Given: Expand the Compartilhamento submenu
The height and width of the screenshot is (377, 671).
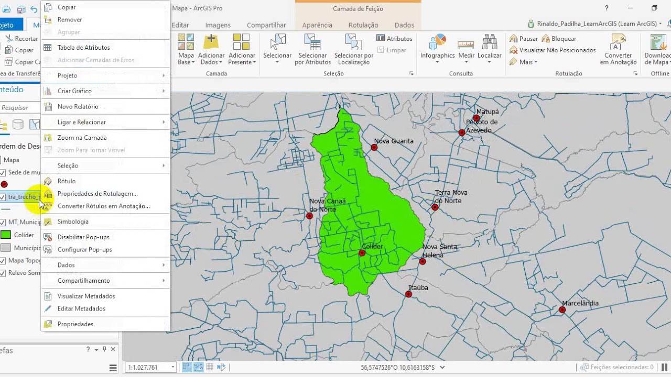Looking at the screenshot, I should 105,281.
